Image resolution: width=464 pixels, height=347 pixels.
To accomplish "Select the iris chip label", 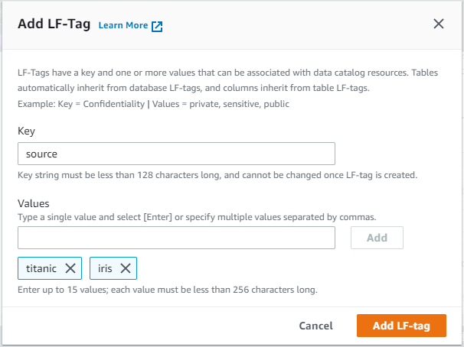I will tap(105, 268).
